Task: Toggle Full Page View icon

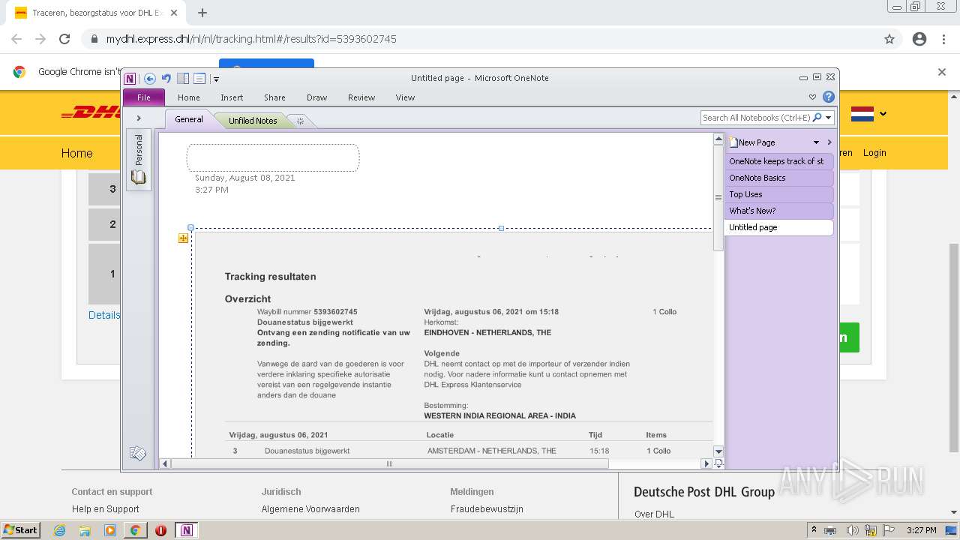Action: point(199,78)
